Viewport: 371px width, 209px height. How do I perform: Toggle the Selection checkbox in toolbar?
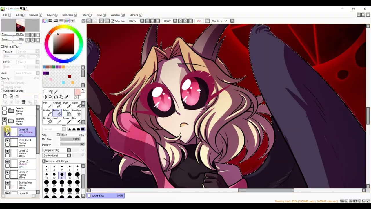pyautogui.click(x=112, y=21)
